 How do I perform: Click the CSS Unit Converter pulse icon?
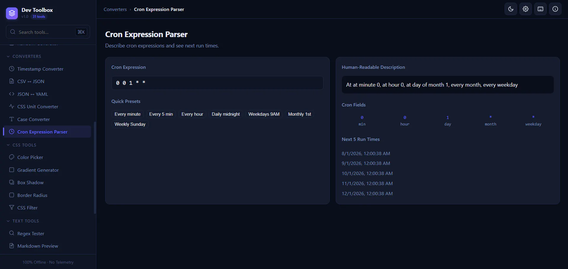tap(12, 106)
